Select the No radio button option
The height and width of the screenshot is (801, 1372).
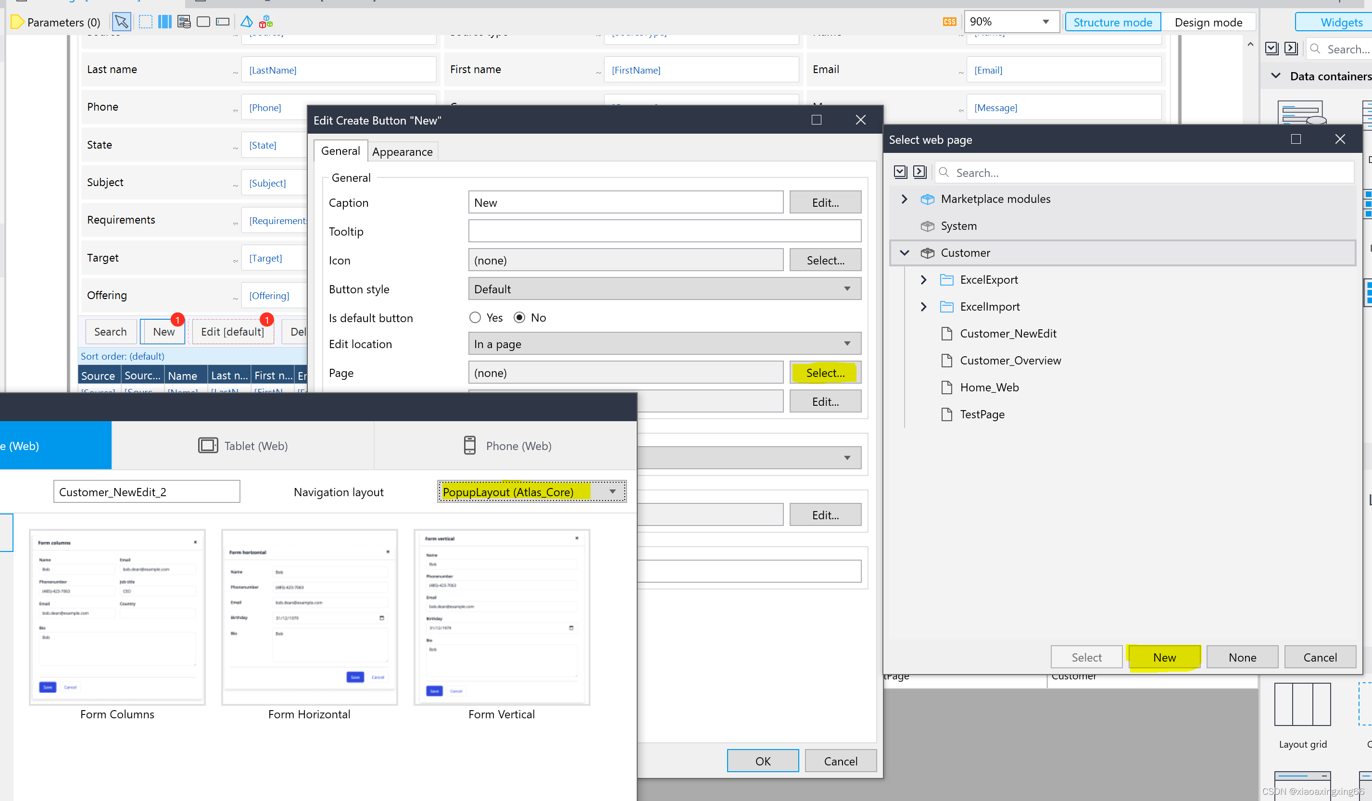[520, 317]
